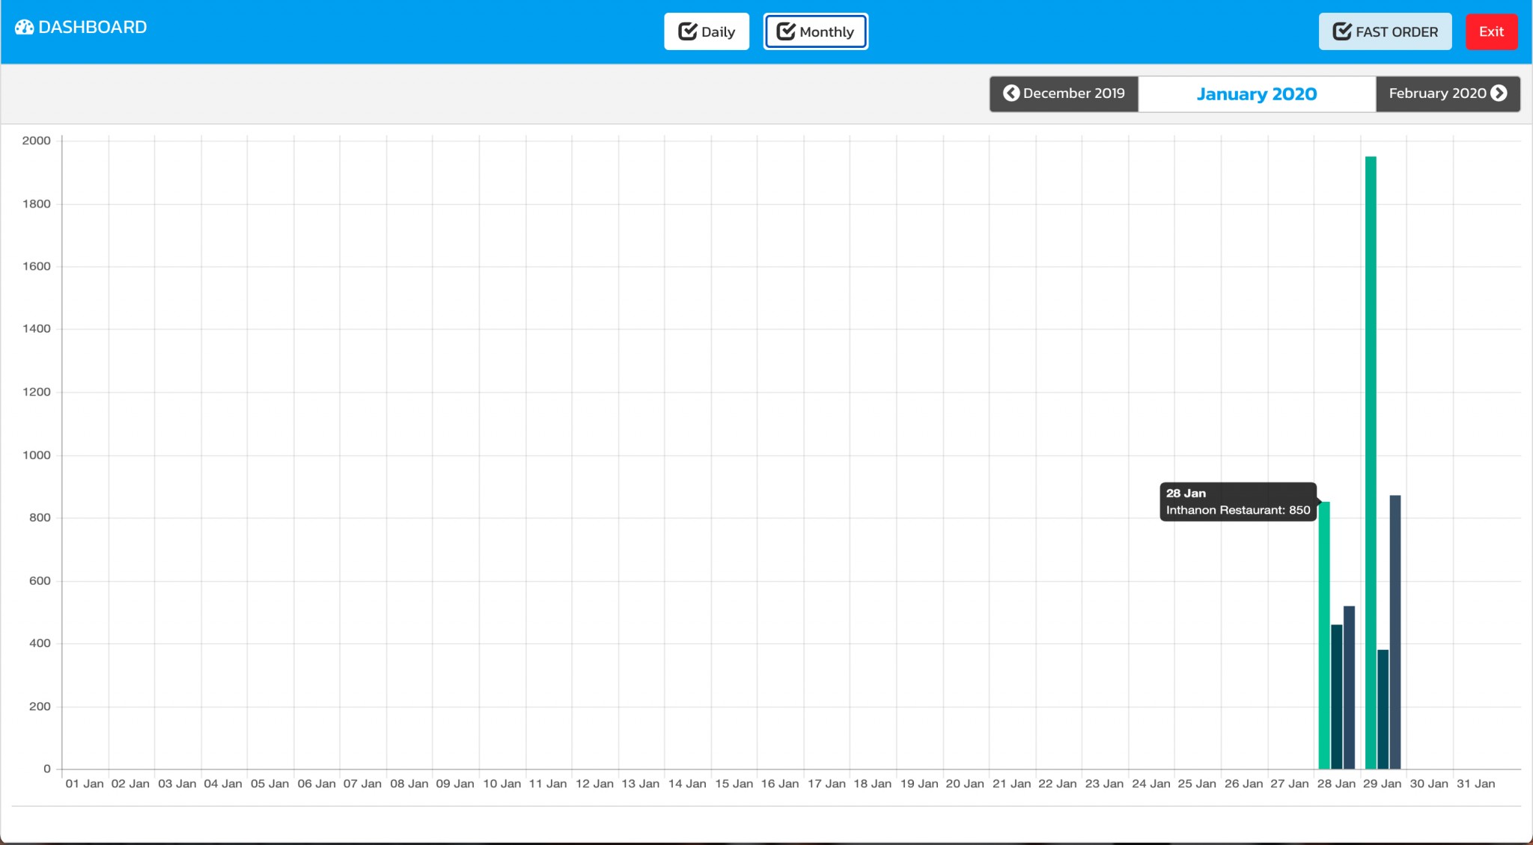Screen dimensions: 1533x845
Task: Click the slate-blue 28 Jan bar
Action: pyautogui.click(x=1349, y=687)
